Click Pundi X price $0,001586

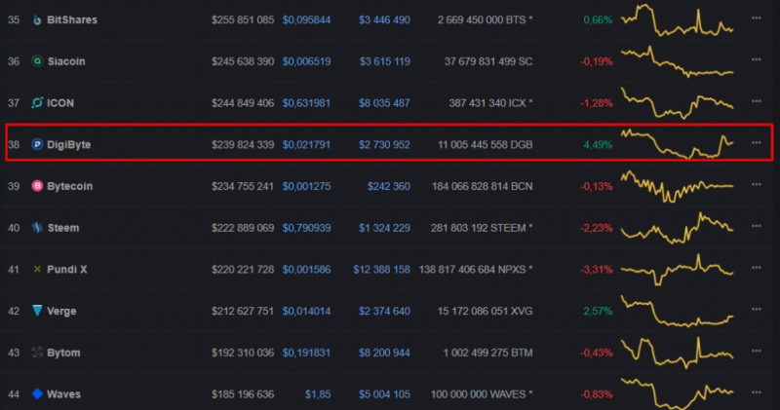point(306,270)
